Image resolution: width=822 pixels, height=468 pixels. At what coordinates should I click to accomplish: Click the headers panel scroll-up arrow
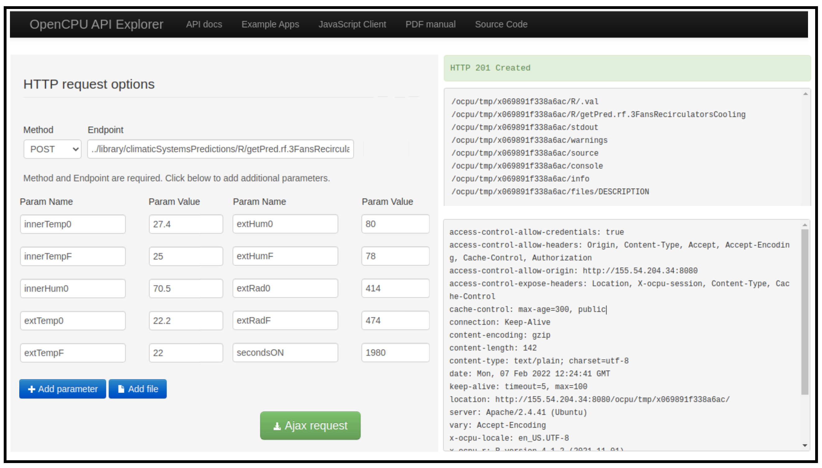pyautogui.click(x=805, y=225)
